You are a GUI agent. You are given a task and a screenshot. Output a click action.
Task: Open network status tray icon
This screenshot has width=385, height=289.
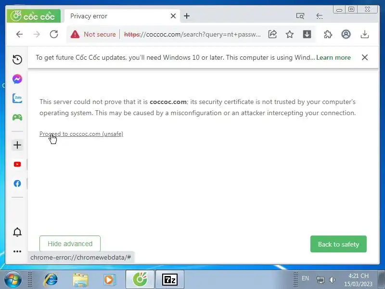coord(320,280)
